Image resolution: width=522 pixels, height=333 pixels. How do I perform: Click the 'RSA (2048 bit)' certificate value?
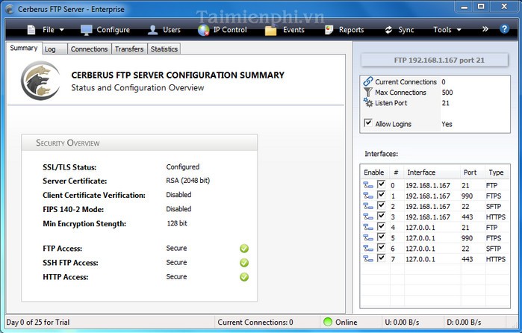[x=188, y=181]
